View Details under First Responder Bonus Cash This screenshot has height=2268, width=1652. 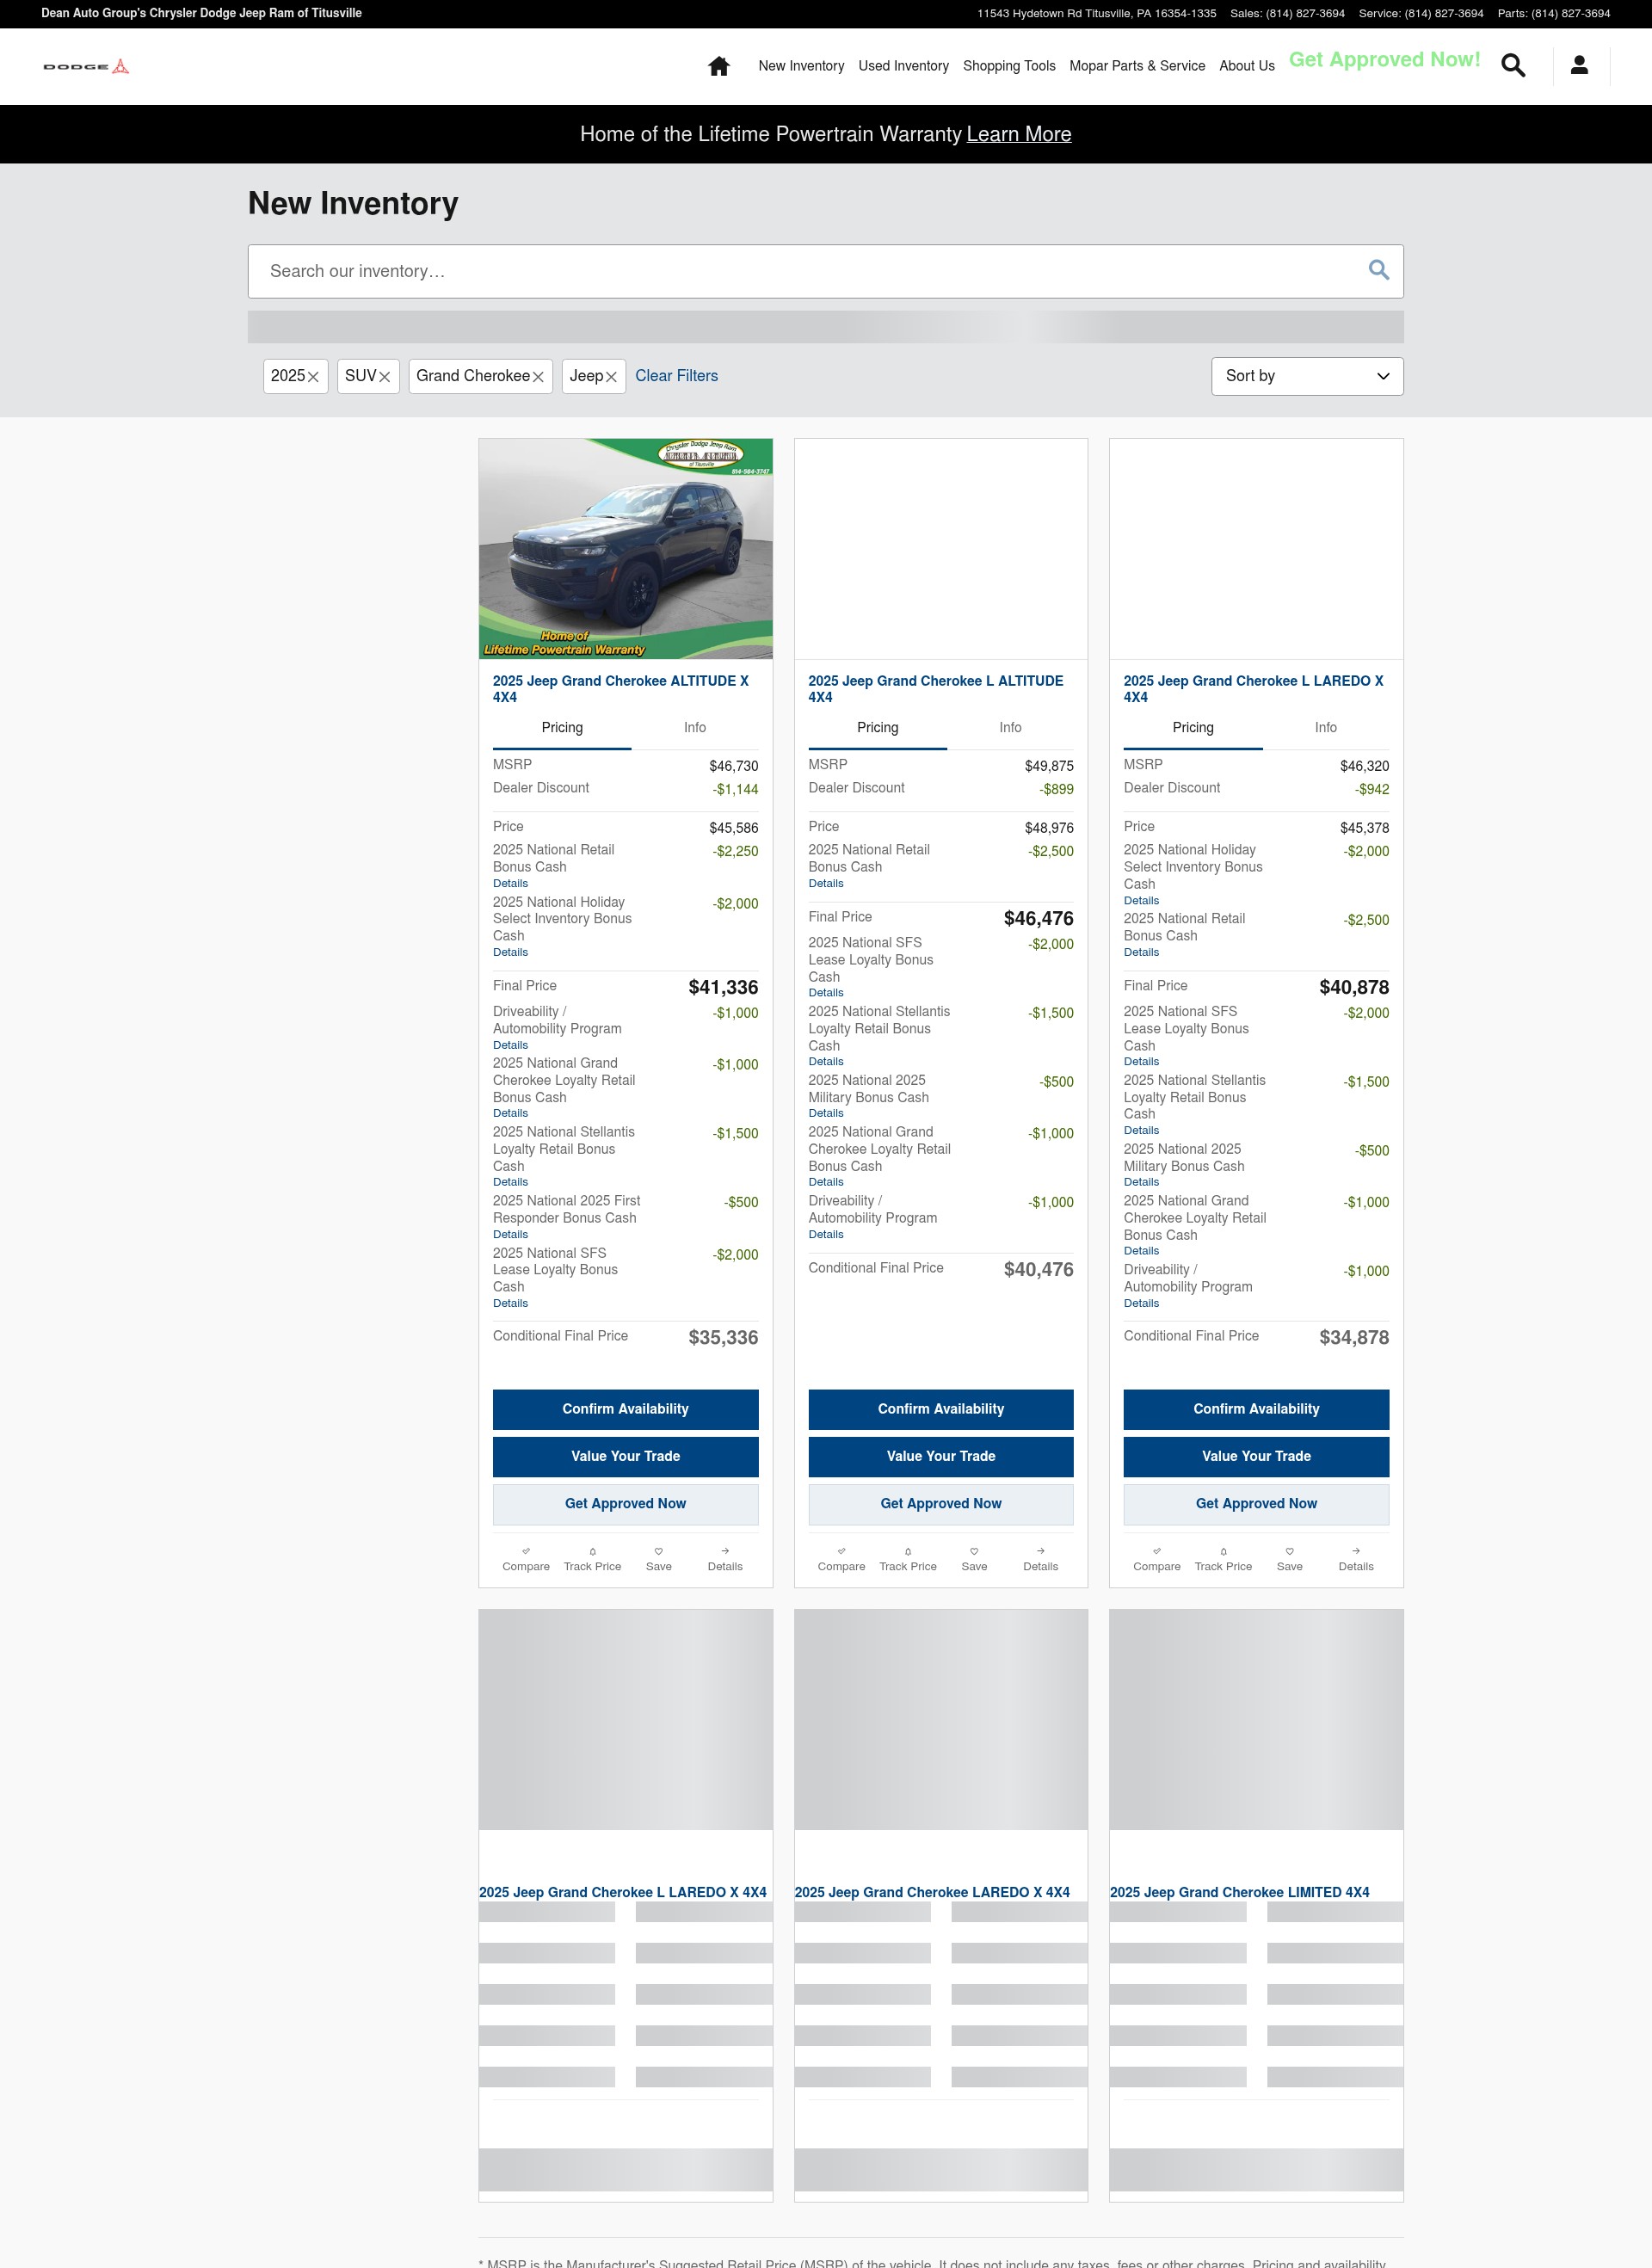pyautogui.click(x=510, y=1235)
